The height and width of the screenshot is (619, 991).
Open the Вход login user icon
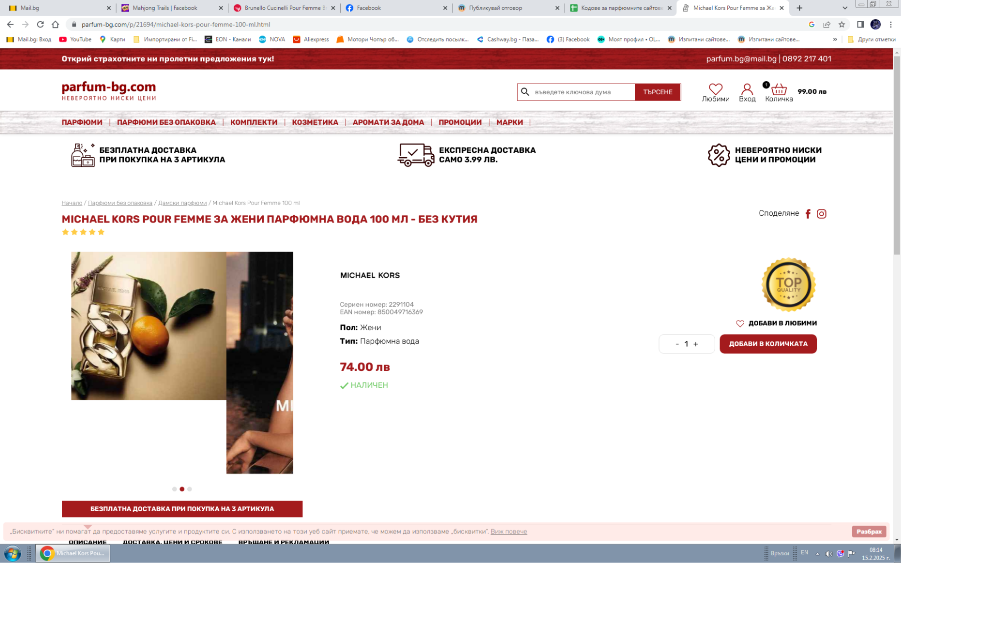click(747, 89)
